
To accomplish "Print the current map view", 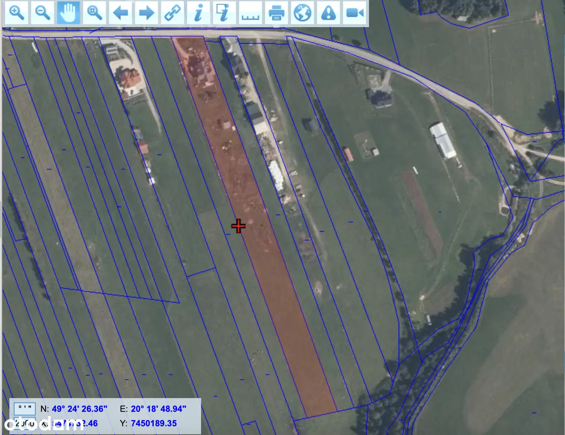I will pos(276,13).
